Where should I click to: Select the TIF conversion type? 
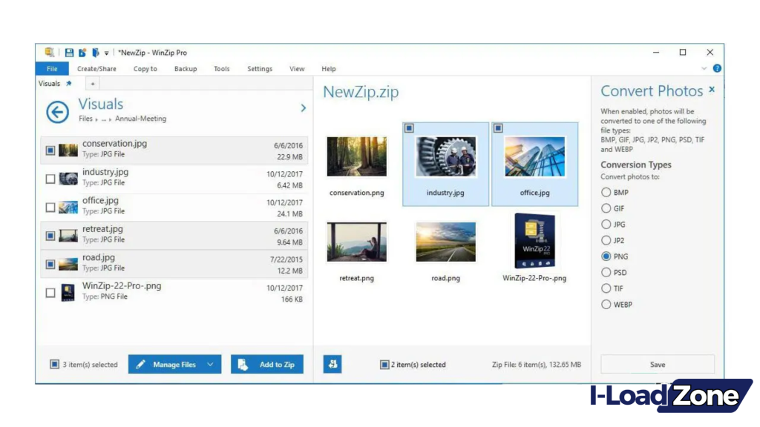(x=606, y=288)
